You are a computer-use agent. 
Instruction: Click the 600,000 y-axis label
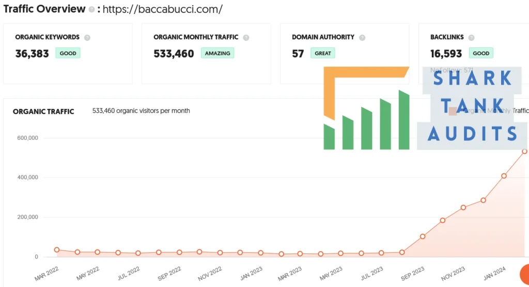pyautogui.click(x=28, y=138)
